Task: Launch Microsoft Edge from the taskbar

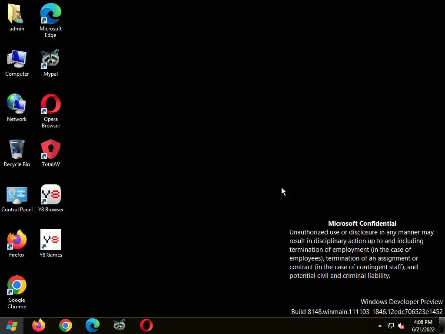Action: pos(93,325)
